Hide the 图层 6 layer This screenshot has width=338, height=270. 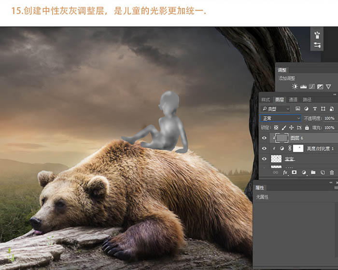(x=264, y=138)
